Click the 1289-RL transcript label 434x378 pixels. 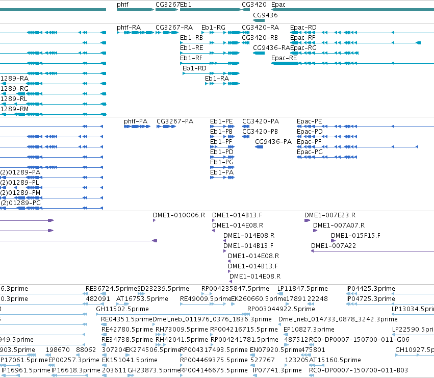click(14, 99)
